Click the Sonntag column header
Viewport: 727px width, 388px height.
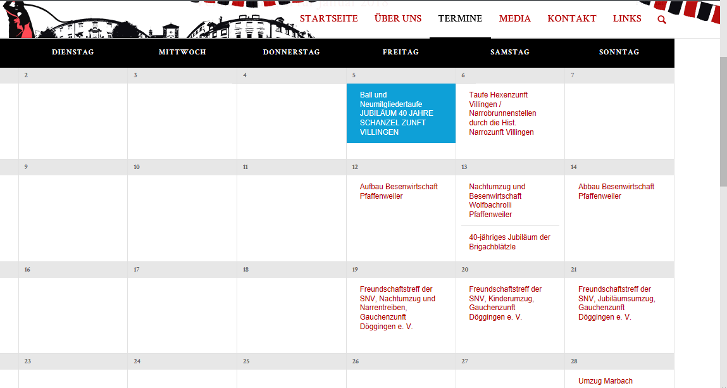[x=619, y=52]
